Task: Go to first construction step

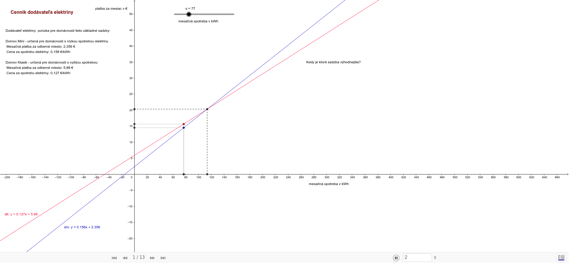Action: pos(114,258)
